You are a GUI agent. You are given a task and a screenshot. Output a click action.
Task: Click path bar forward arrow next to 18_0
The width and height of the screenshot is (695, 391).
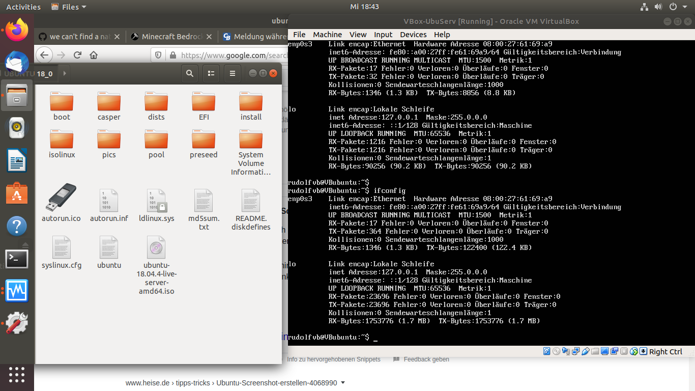64,73
